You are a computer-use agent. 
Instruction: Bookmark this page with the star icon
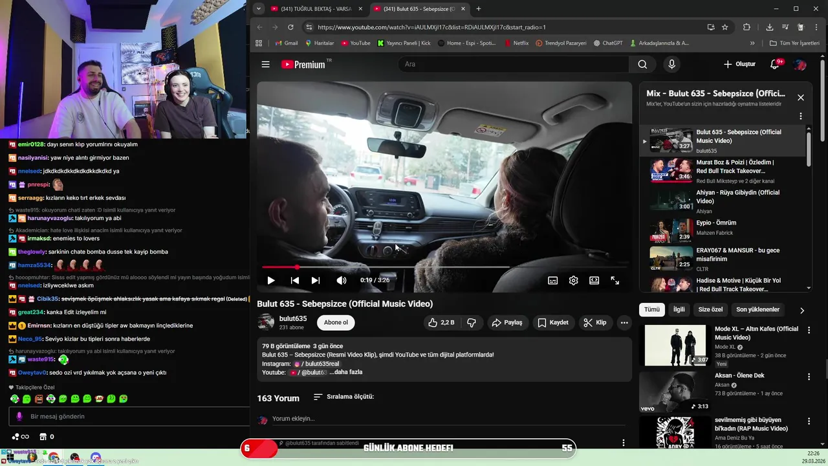tap(725, 27)
